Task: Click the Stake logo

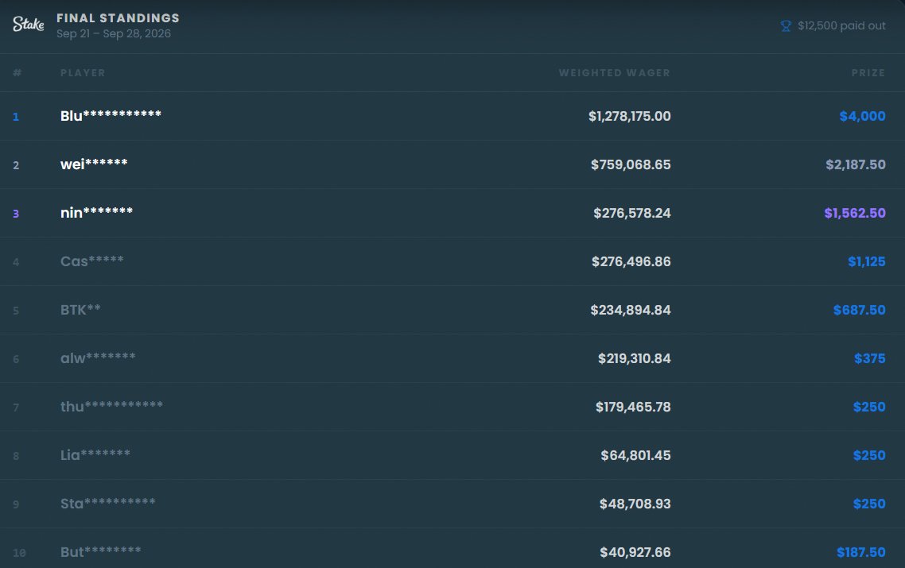Action: click(x=29, y=24)
